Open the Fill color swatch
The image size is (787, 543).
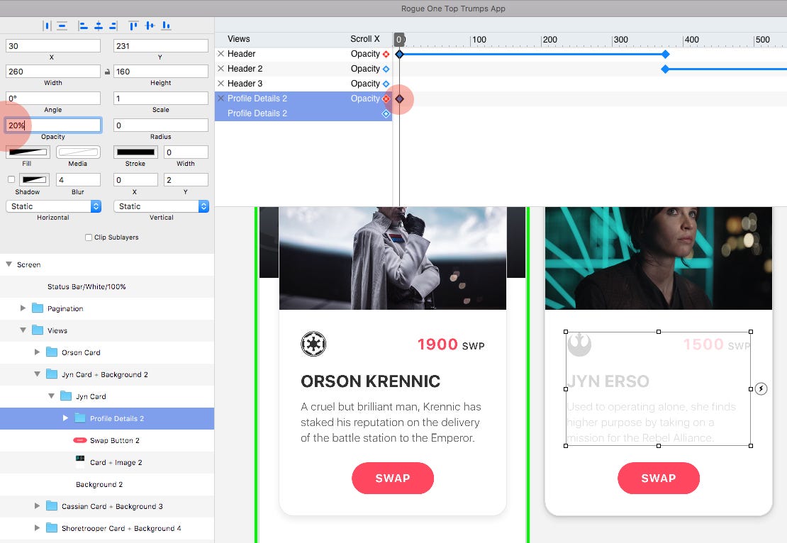(x=28, y=152)
